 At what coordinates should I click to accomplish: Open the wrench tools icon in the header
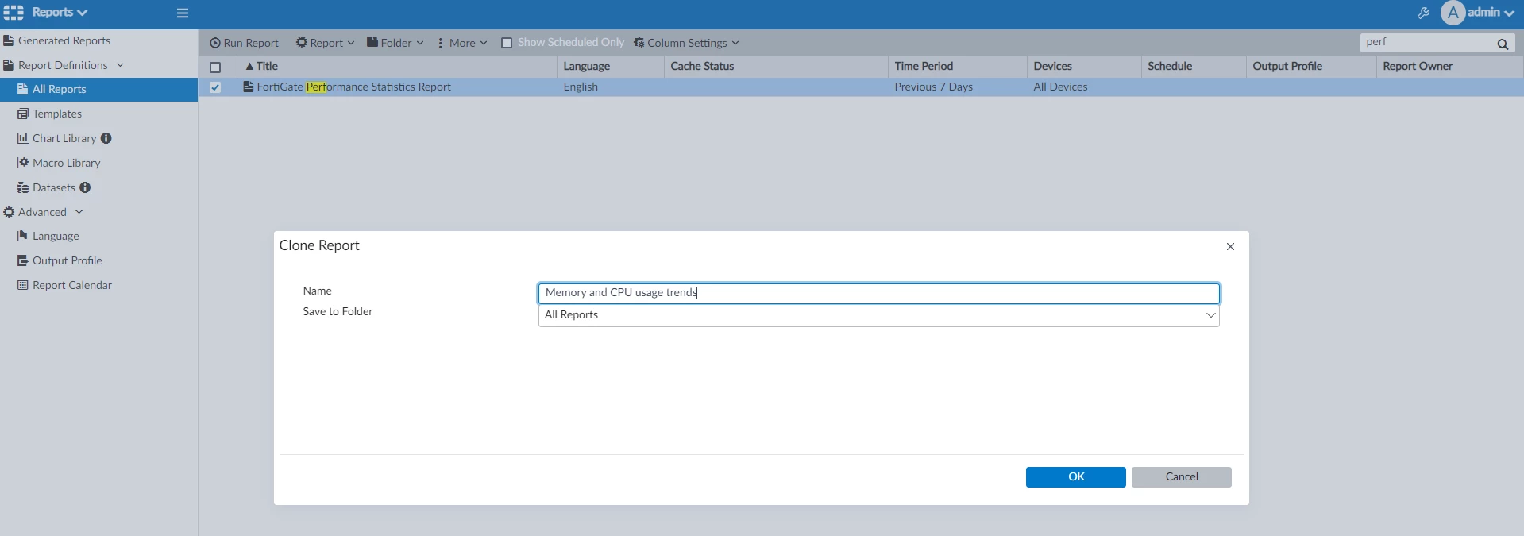click(1423, 13)
